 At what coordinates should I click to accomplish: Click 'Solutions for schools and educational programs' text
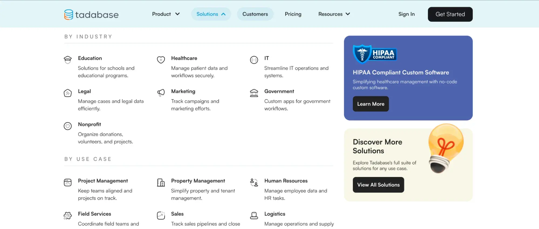(106, 72)
